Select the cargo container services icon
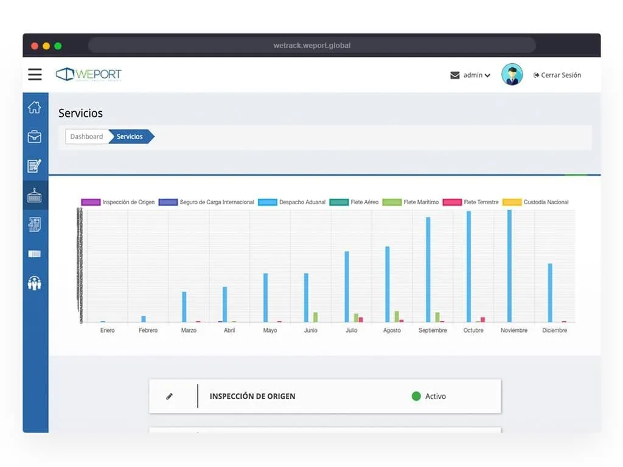The height and width of the screenshot is (467, 623). click(35, 195)
